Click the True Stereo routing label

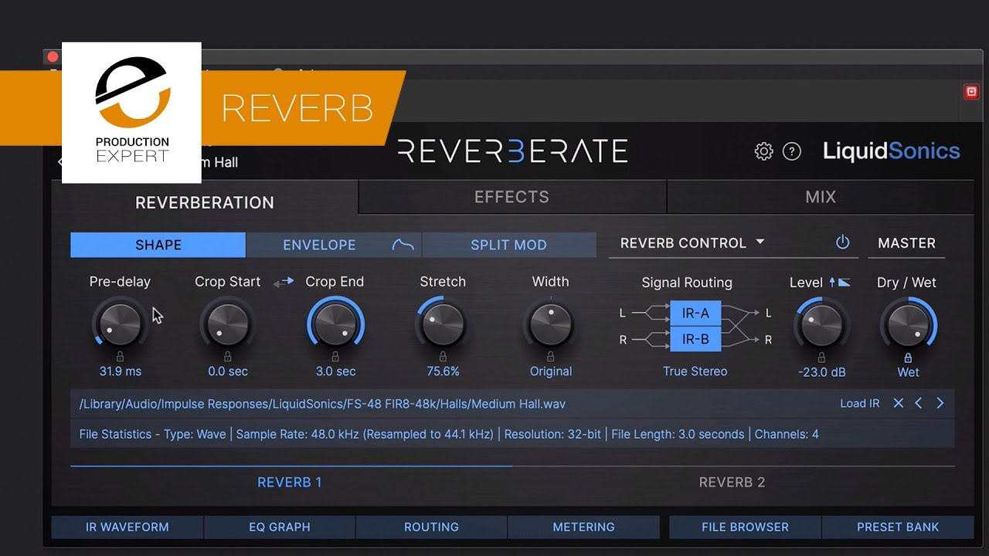click(695, 371)
